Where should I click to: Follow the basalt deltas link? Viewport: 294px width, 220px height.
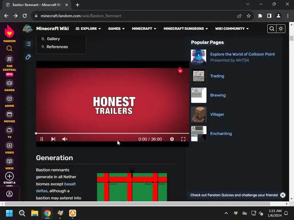pyautogui.click(x=56, y=187)
